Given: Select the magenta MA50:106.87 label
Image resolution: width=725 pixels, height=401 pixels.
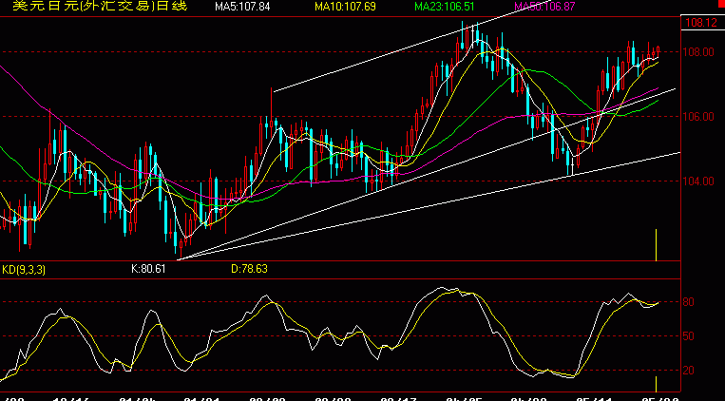Looking at the screenshot, I should (x=545, y=7).
